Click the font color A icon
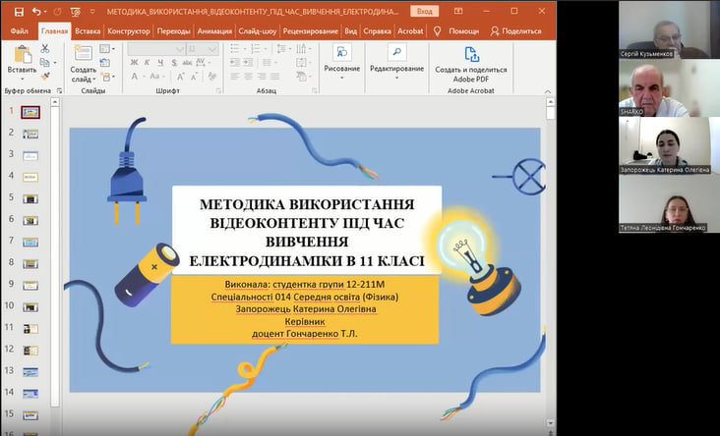 coord(137,77)
